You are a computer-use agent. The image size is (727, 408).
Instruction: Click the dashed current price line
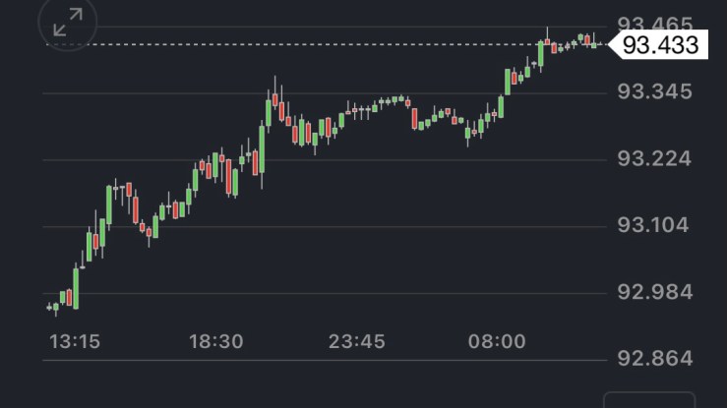click(295, 44)
